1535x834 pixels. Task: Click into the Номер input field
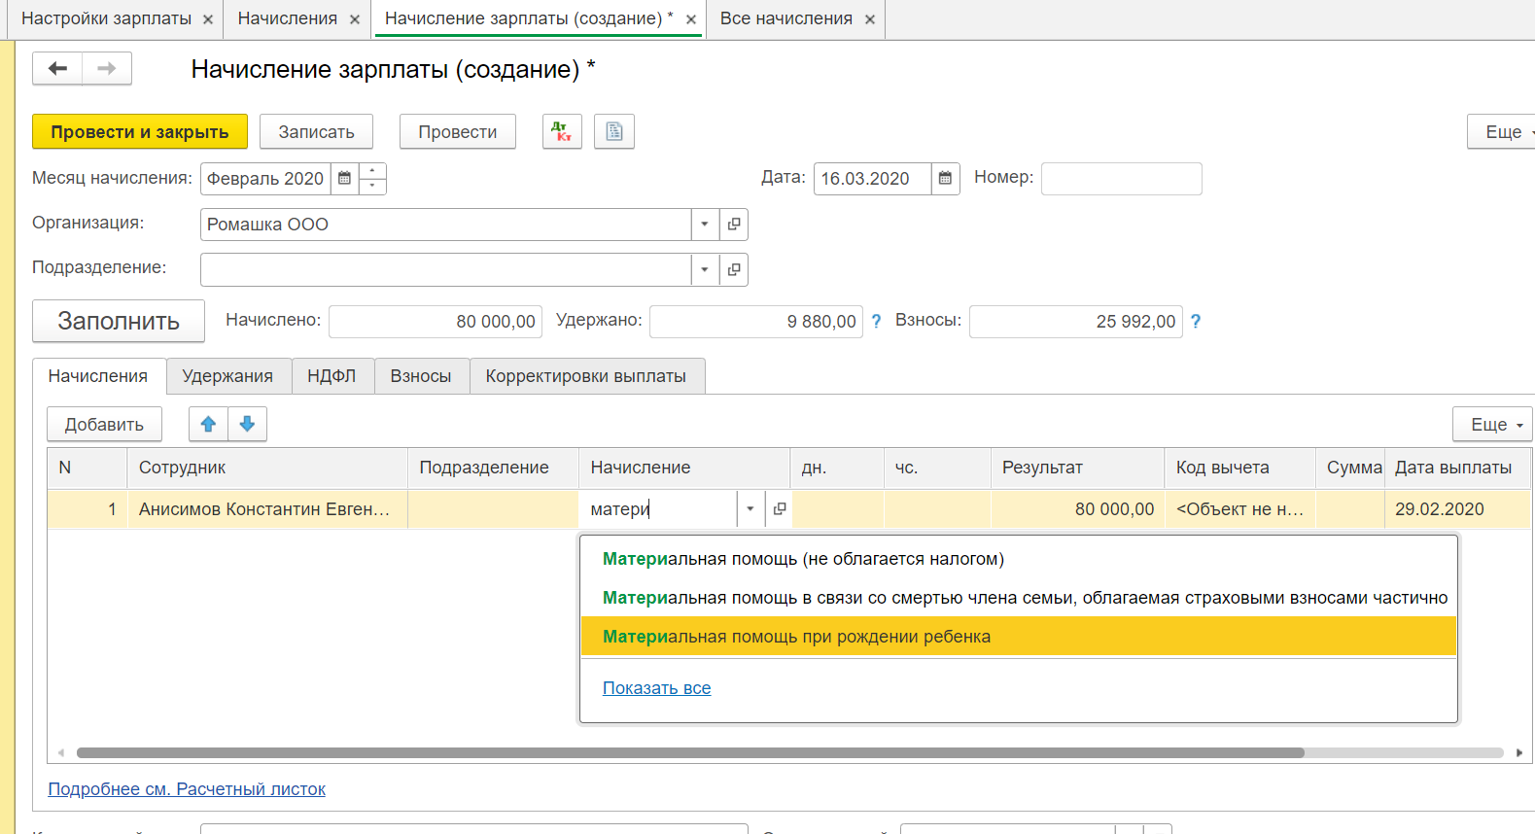(1121, 179)
